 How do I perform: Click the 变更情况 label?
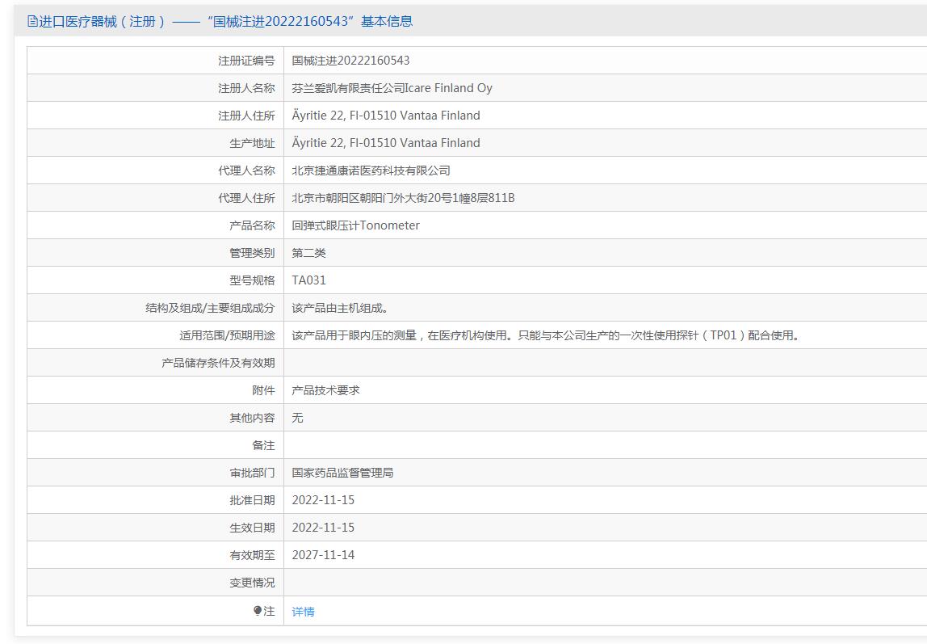[x=253, y=583]
